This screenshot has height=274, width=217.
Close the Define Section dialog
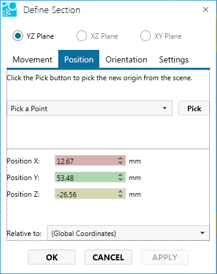206,10
